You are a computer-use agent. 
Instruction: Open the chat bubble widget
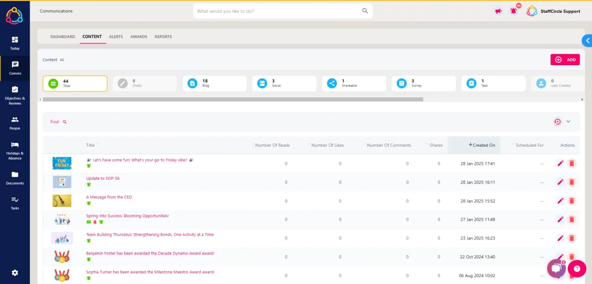(556, 269)
